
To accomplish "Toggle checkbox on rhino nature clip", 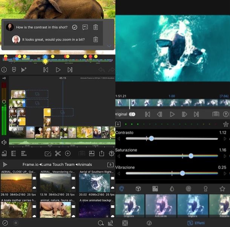I will pyautogui.click(x=74, y=207).
